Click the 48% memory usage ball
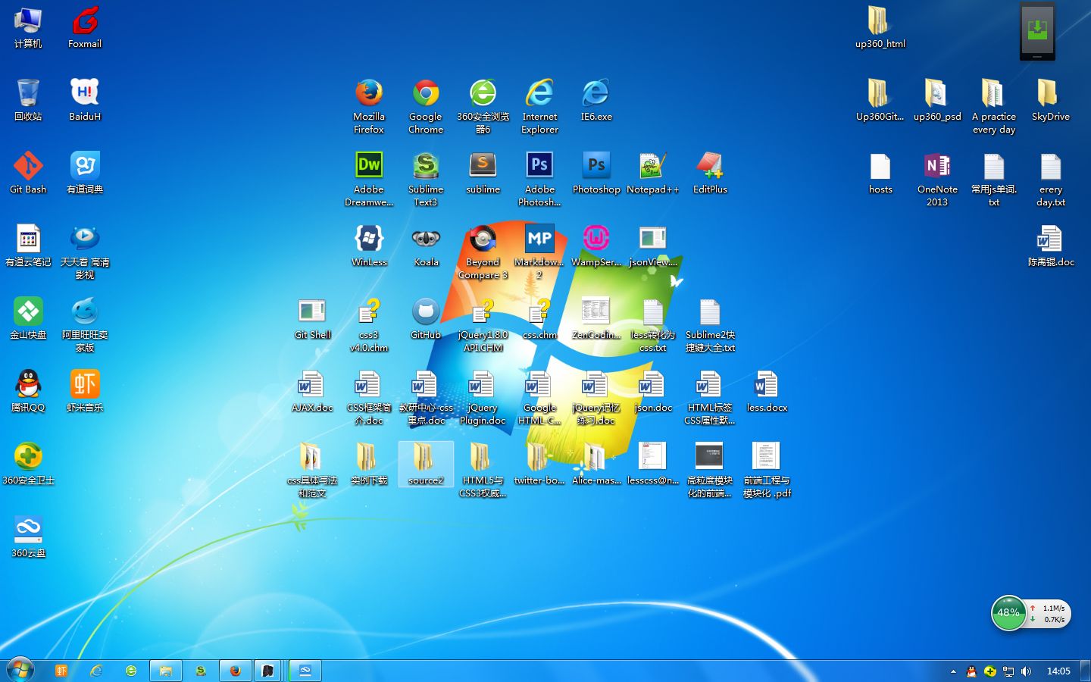Image resolution: width=1091 pixels, height=682 pixels. pyautogui.click(x=1008, y=613)
